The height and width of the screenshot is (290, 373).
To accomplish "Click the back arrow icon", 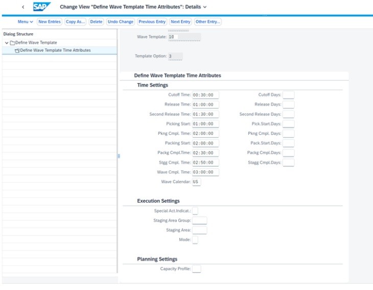I will (x=23, y=7).
